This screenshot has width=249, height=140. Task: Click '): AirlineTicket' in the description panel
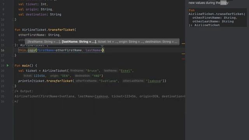click(x=204, y=25)
